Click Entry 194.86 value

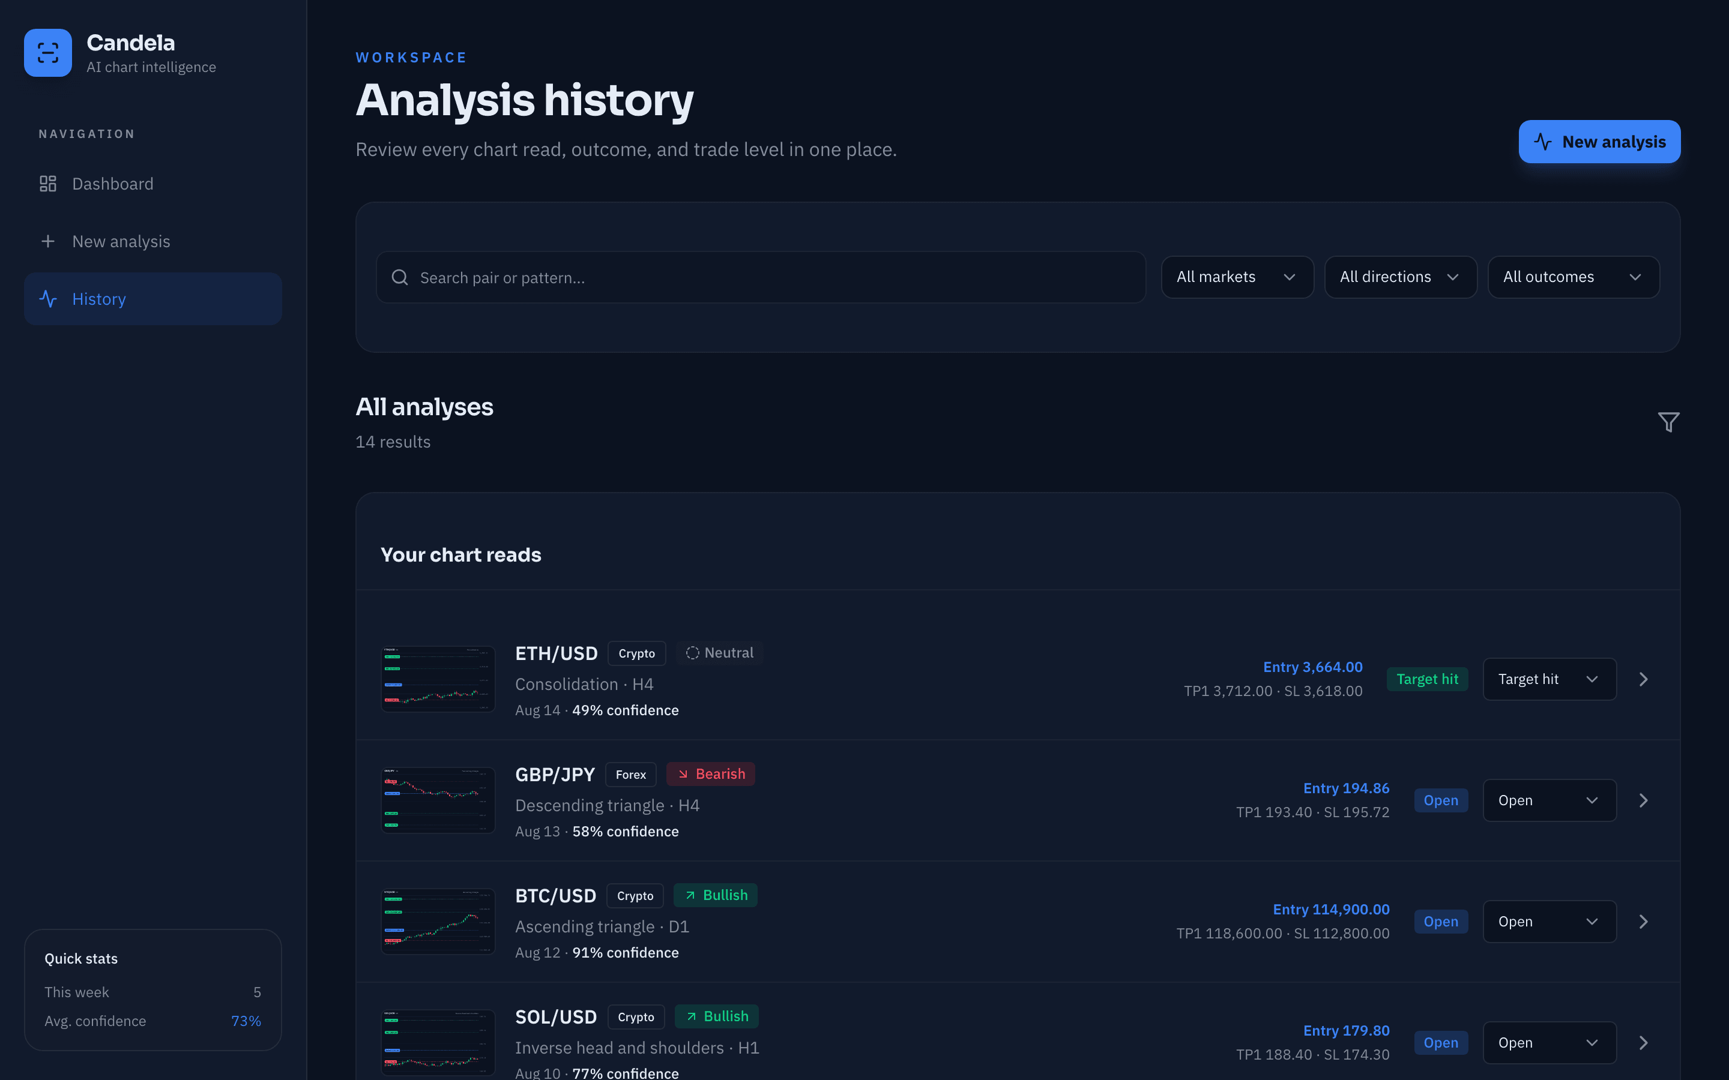pyautogui.click(x=1346, y=788)
